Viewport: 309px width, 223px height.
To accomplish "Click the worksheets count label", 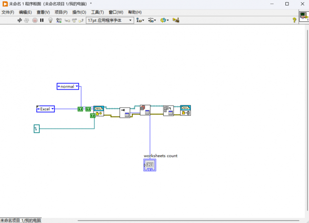I will click(160, 156).
